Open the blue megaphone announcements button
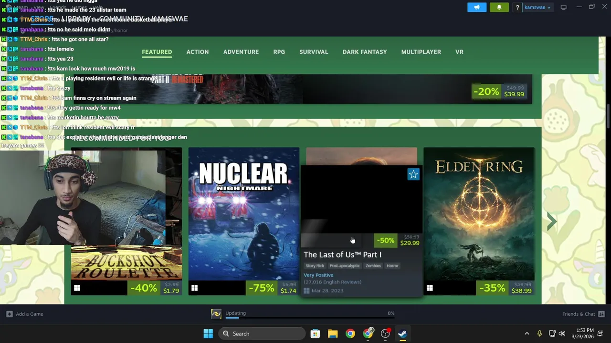 477,7
